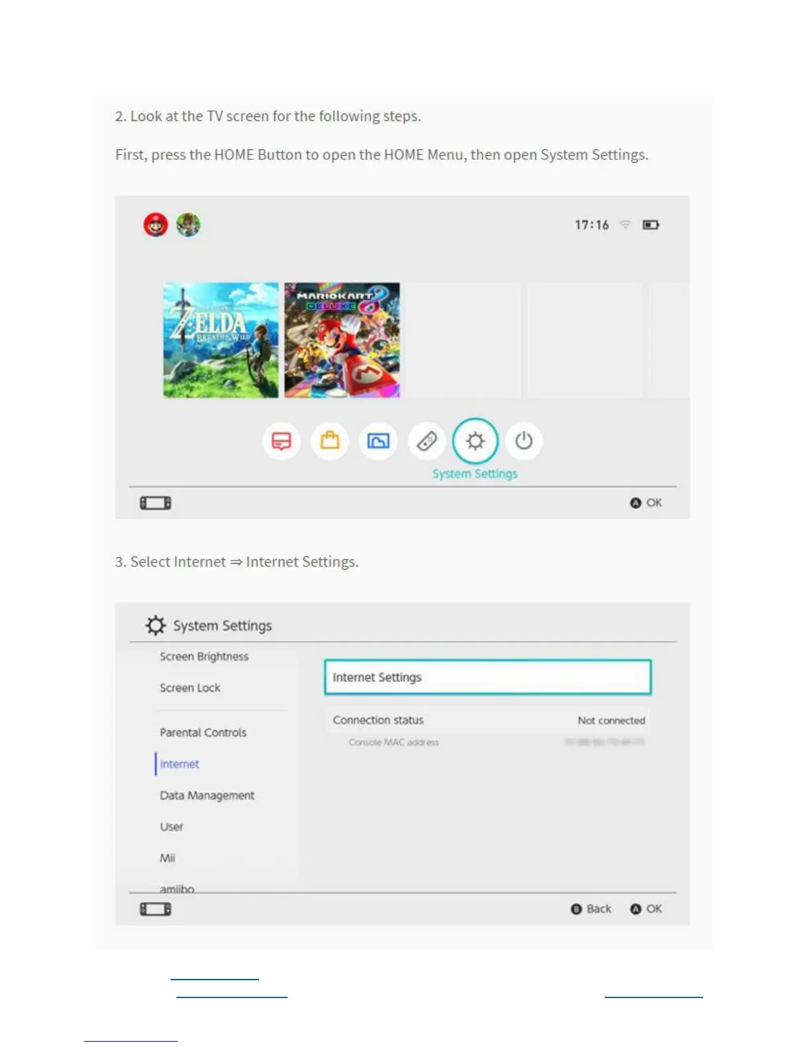This screenshot has height=1047, width=809.
Task: Open the Mario Kart 8 Deluxe game tile
Action: 342,340
